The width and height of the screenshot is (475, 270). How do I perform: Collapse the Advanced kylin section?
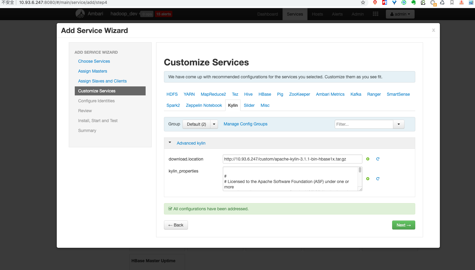[170, 143]
